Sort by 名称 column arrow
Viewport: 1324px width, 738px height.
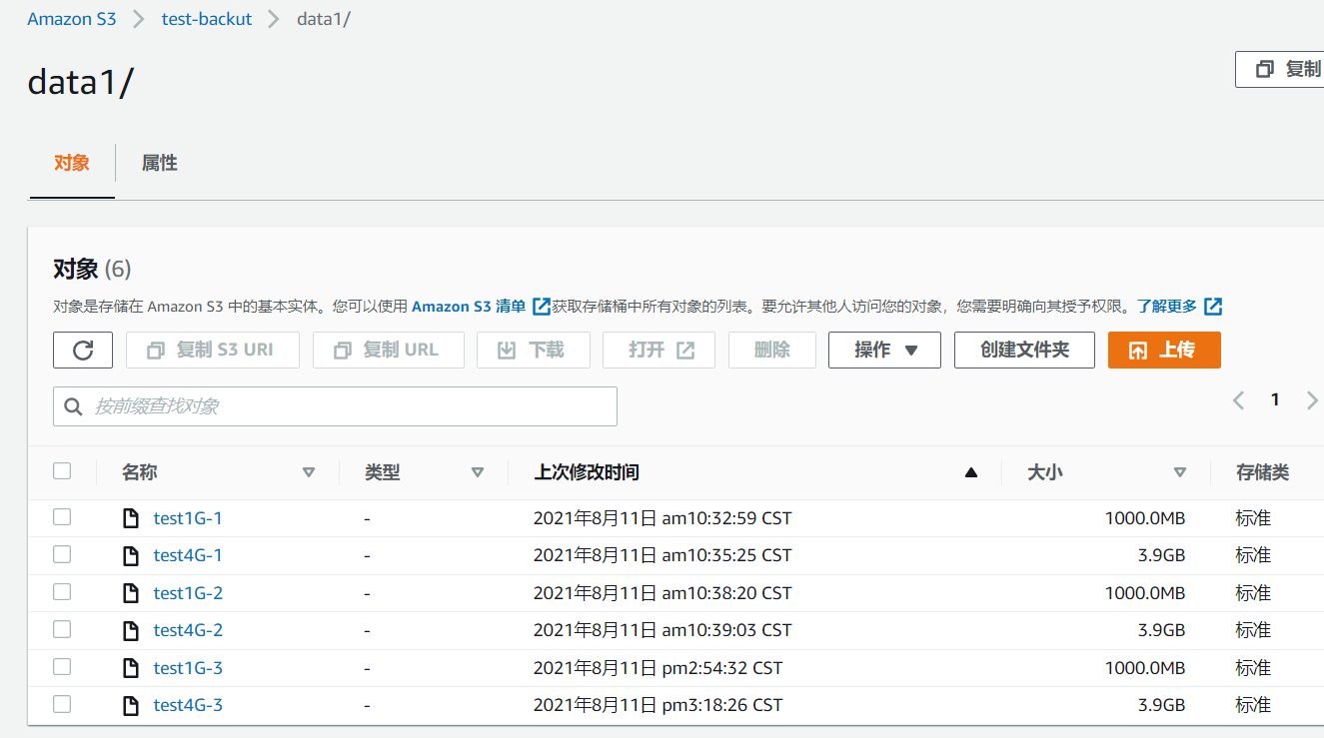pos(309,472)
